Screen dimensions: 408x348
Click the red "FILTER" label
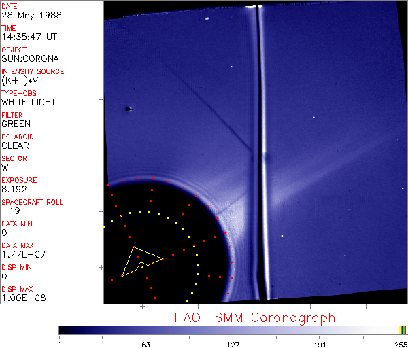pyautogui.click(x=12, y=115)
